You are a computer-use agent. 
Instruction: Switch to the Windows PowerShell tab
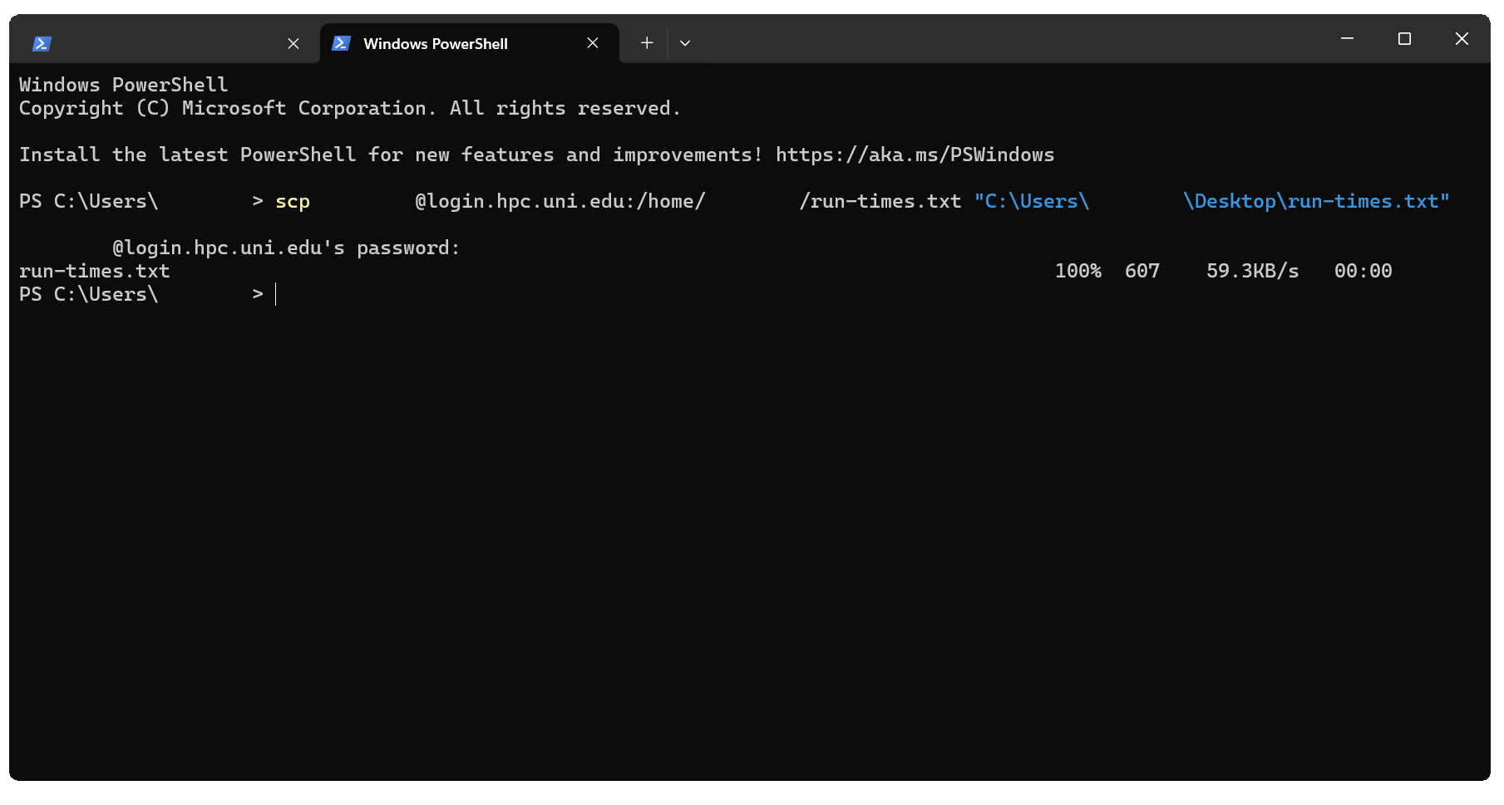click(x=435, y=44)
